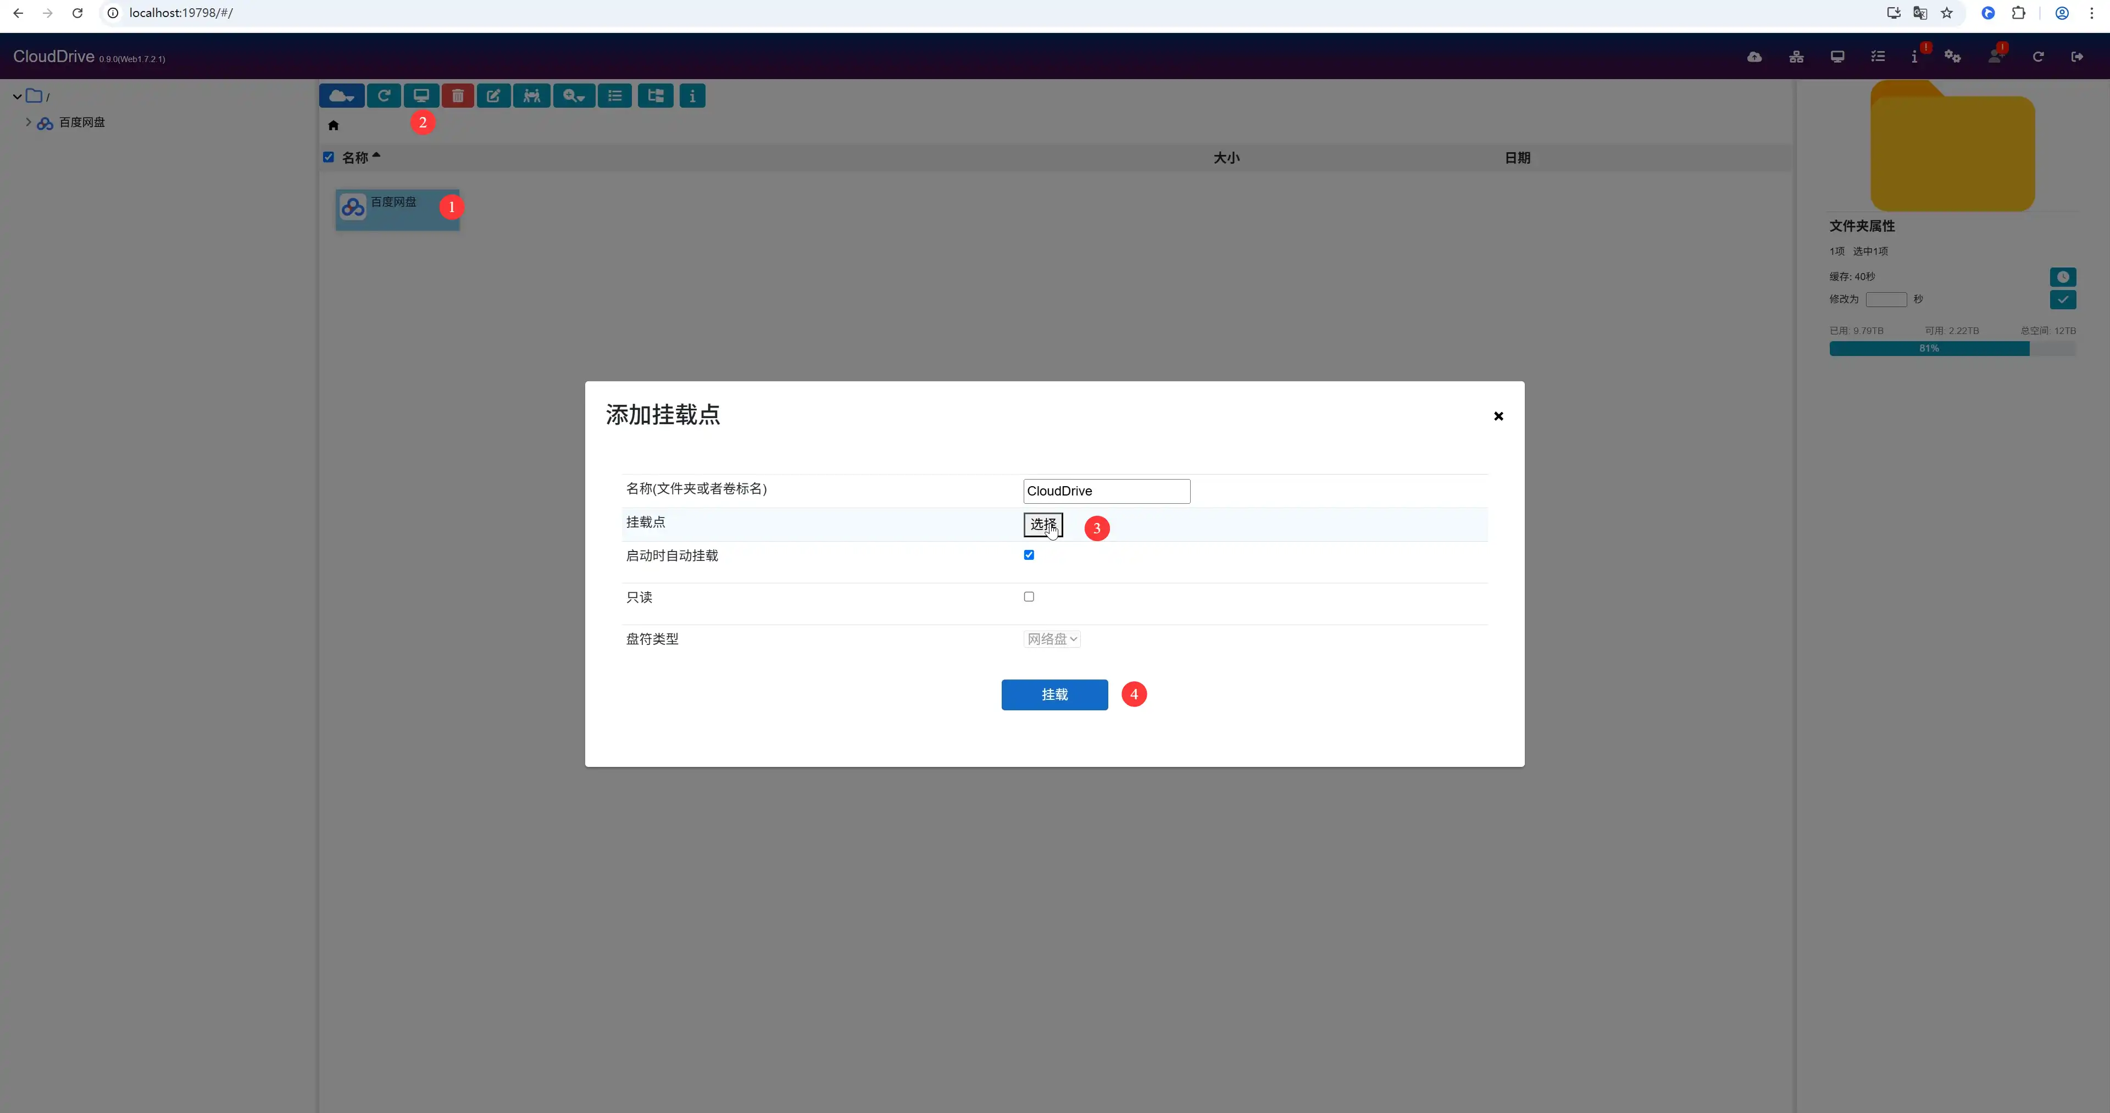Close the 添加挂载点 dialog
Screen dimensions: 2110x1113
pyautogui.click(x=1498, y=416)
